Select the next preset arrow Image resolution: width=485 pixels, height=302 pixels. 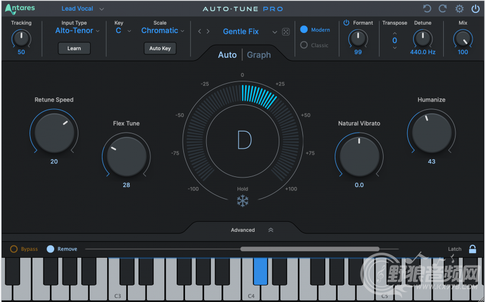click(208, 31)
